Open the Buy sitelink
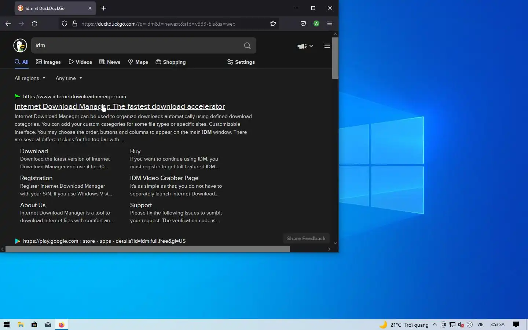Screen dimensions: 528x330 135,151
